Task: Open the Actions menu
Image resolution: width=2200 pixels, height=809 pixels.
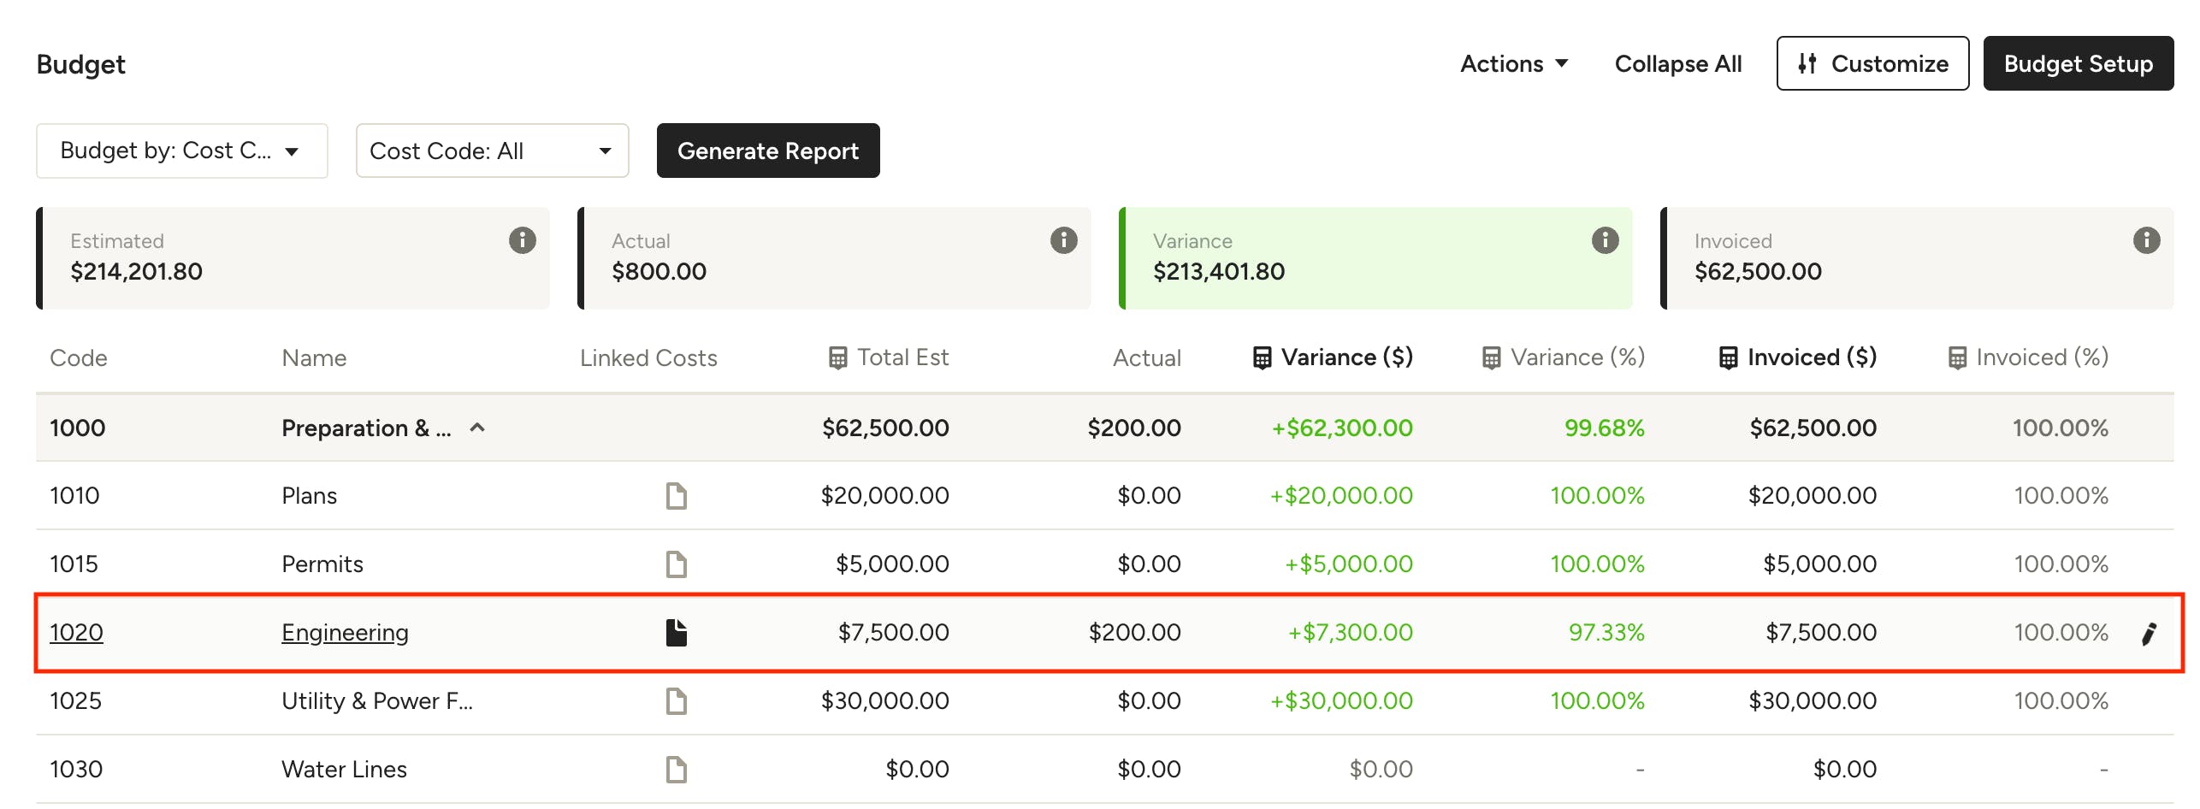Action: tap(1513, 64)
